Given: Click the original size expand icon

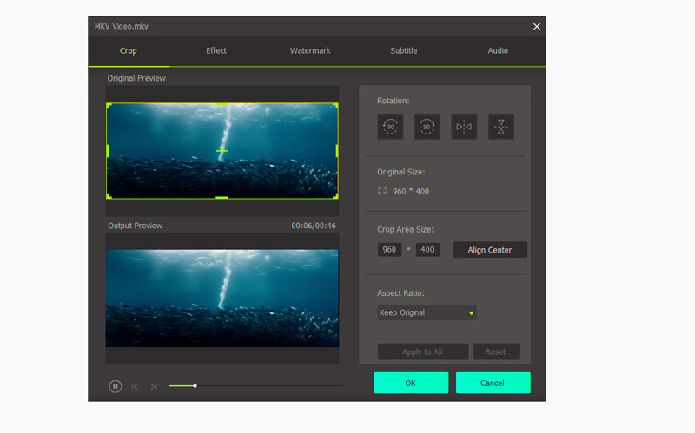Looking at the screenshot, I should 382,191.
